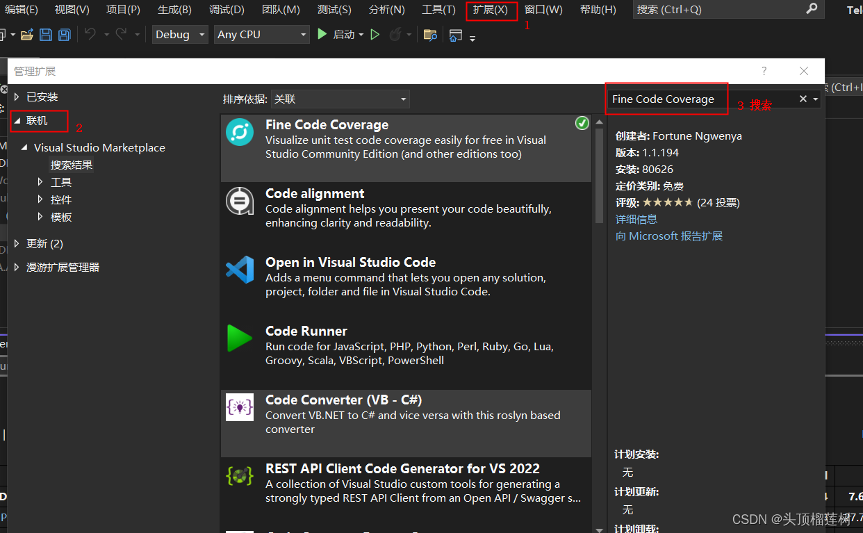Start debugging with the solid green play icon
Viewport: 863px width, 533px height.
tap(322, 34)
